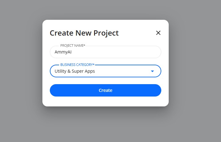Change the category via the caret icon
This screenshot has height=142, width=221.
click(x=152, y=71)
